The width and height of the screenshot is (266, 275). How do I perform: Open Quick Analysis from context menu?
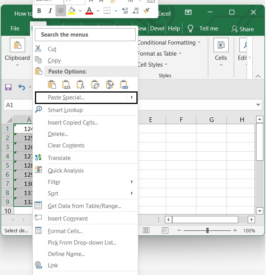pos(85,171)
